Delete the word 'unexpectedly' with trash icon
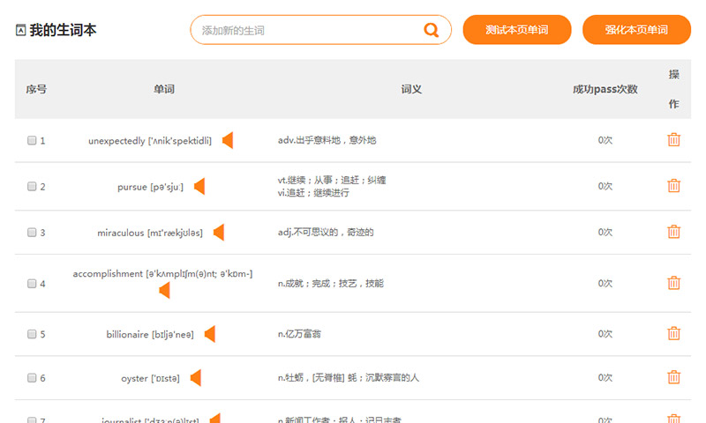 (x=673, y=140)
